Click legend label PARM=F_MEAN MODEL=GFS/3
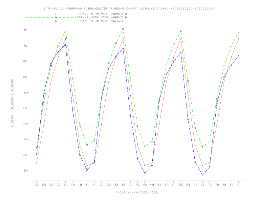This screenshot has width=260, height=201. (x=100, y=21)
